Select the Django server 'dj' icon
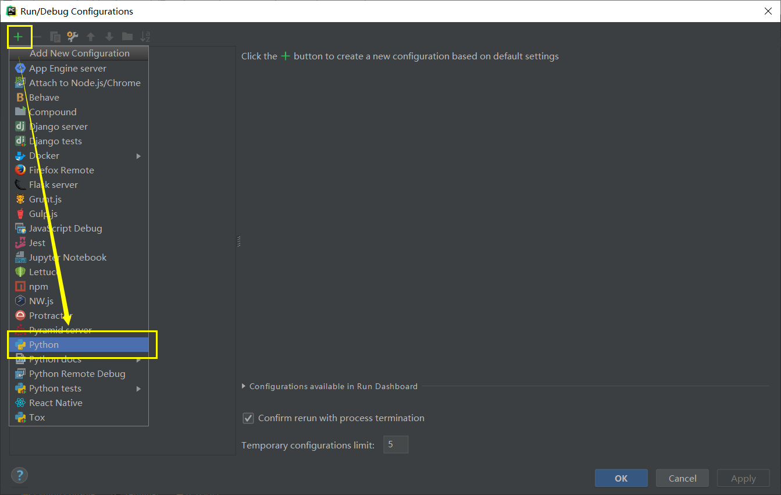This screenshot has height=495, width=781. click(20, 126)
